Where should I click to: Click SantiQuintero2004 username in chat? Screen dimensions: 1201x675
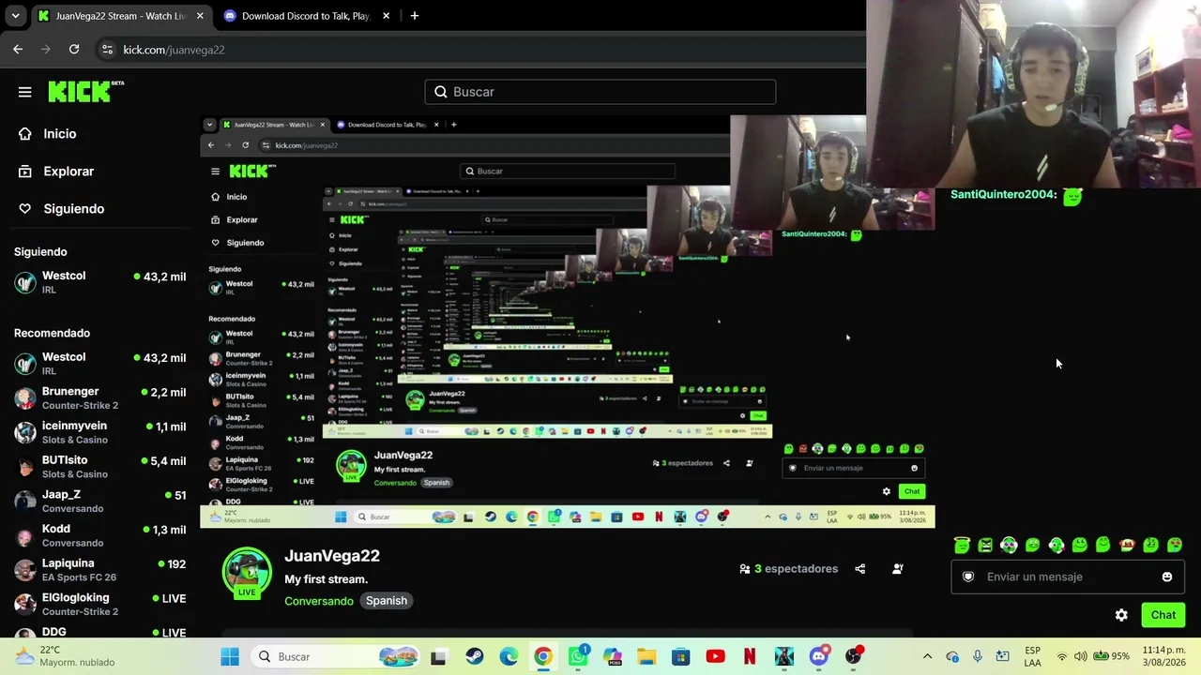tap(1004, 195)
